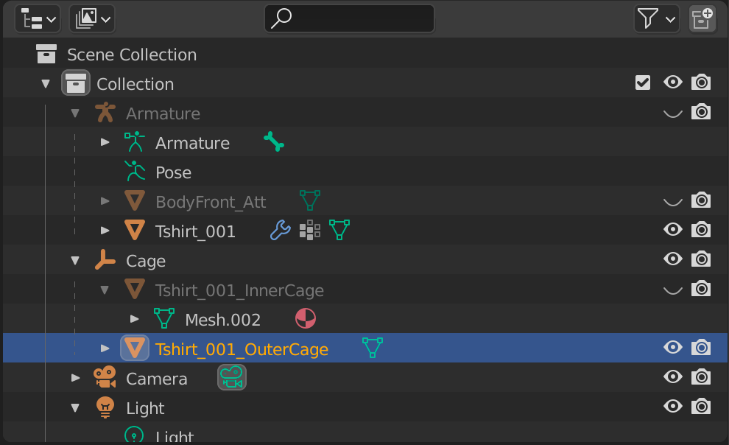The width and height of the screenshot is (729, 445).
Task: Expand the Camera object
Action: (75, 378)
